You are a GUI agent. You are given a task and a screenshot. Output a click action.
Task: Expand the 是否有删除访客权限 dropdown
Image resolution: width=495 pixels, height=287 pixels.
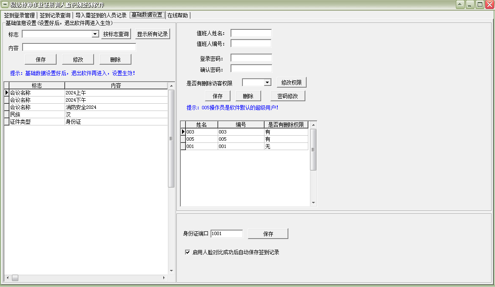click(x=267, y=82)
